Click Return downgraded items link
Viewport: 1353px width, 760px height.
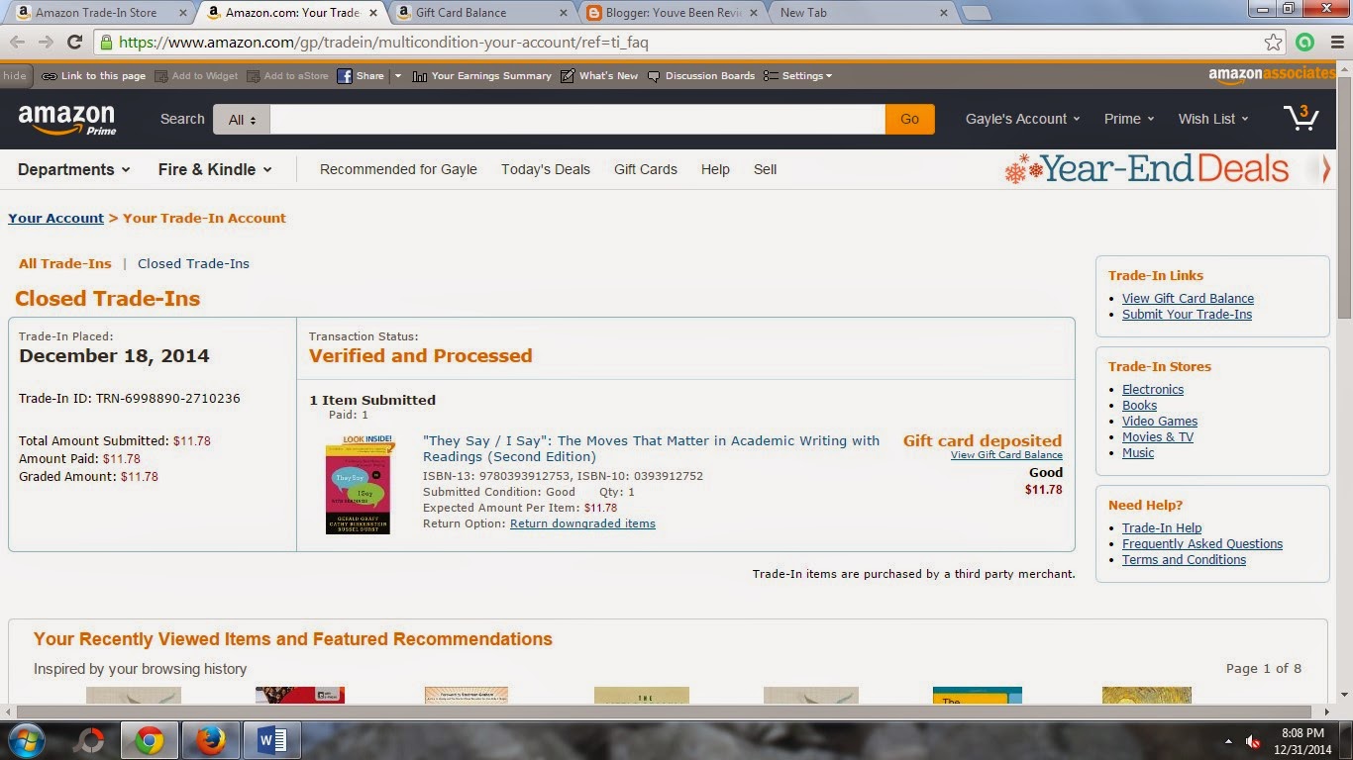click(x=582, y=523)
